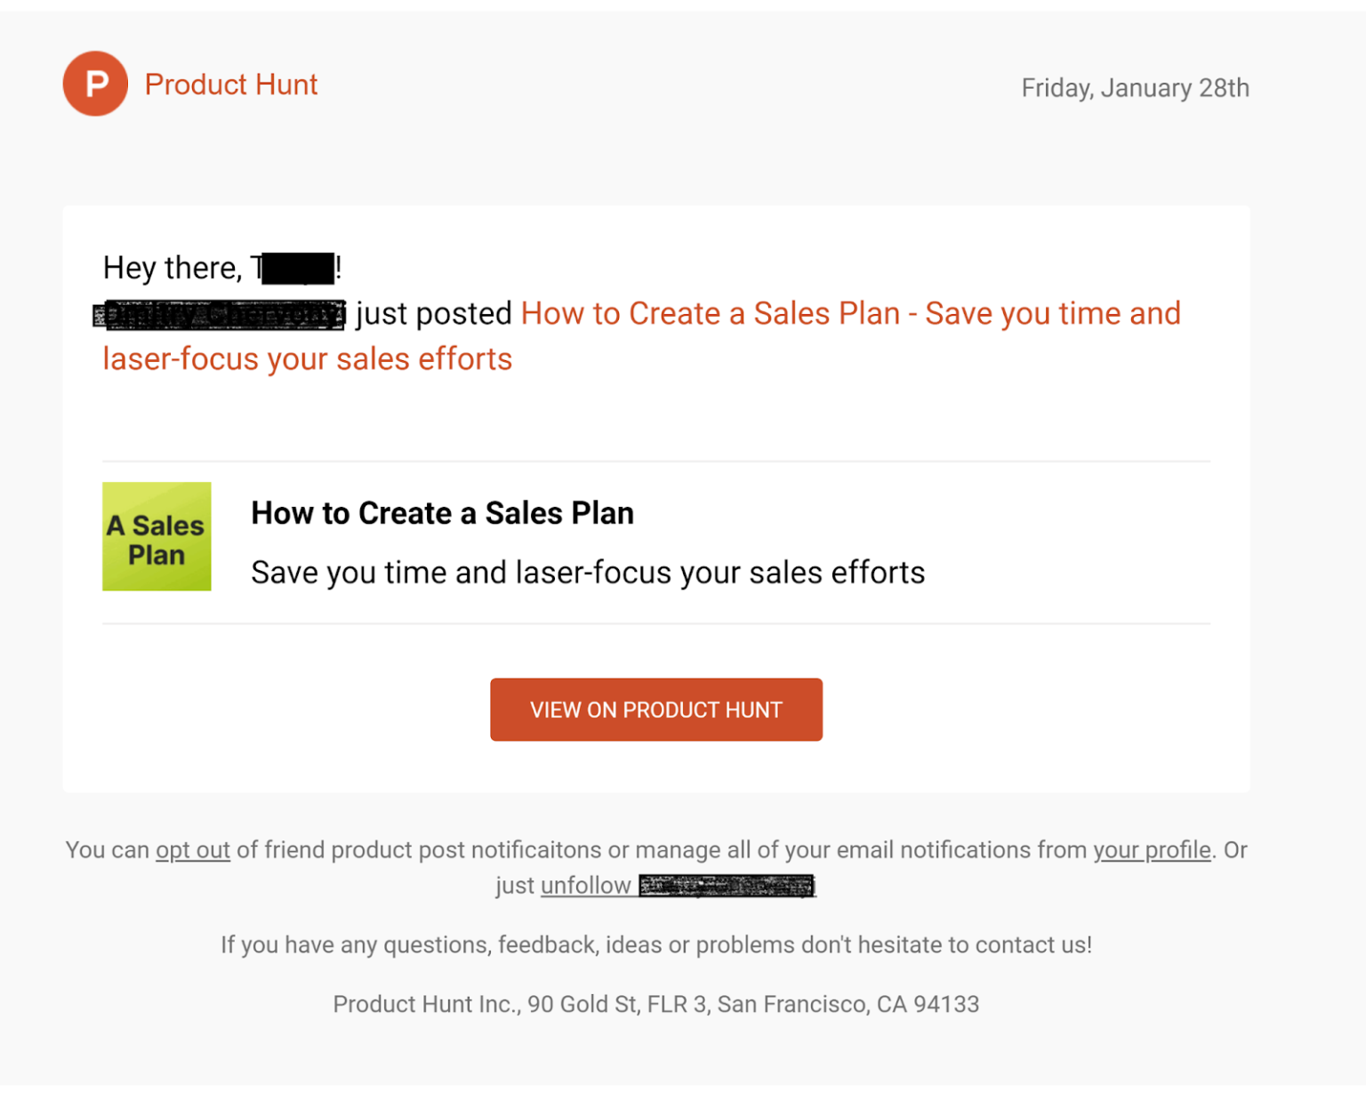The image size is (1366, 1100).
Task: Open the "Product Hunt" wordmark link
Action: pos(230,84)
